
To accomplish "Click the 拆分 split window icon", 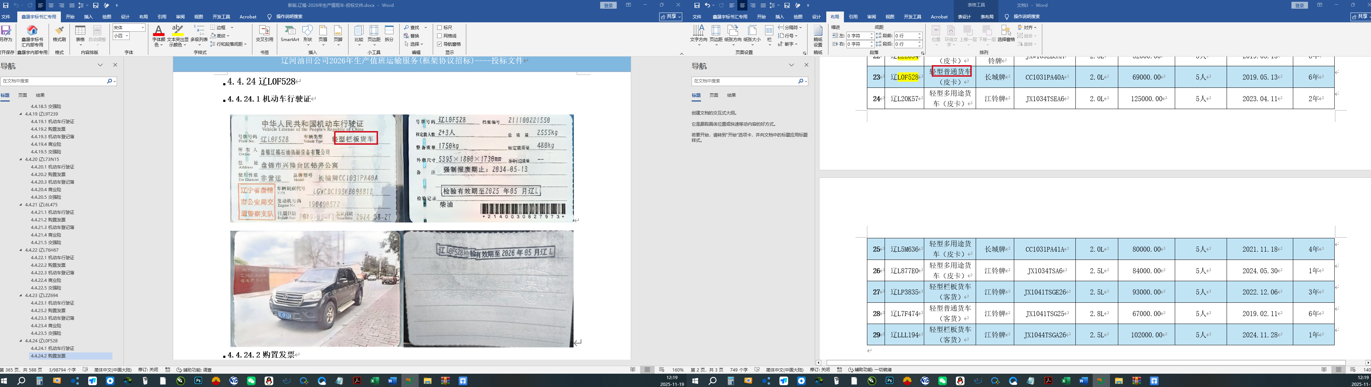I will click(389, 34).
